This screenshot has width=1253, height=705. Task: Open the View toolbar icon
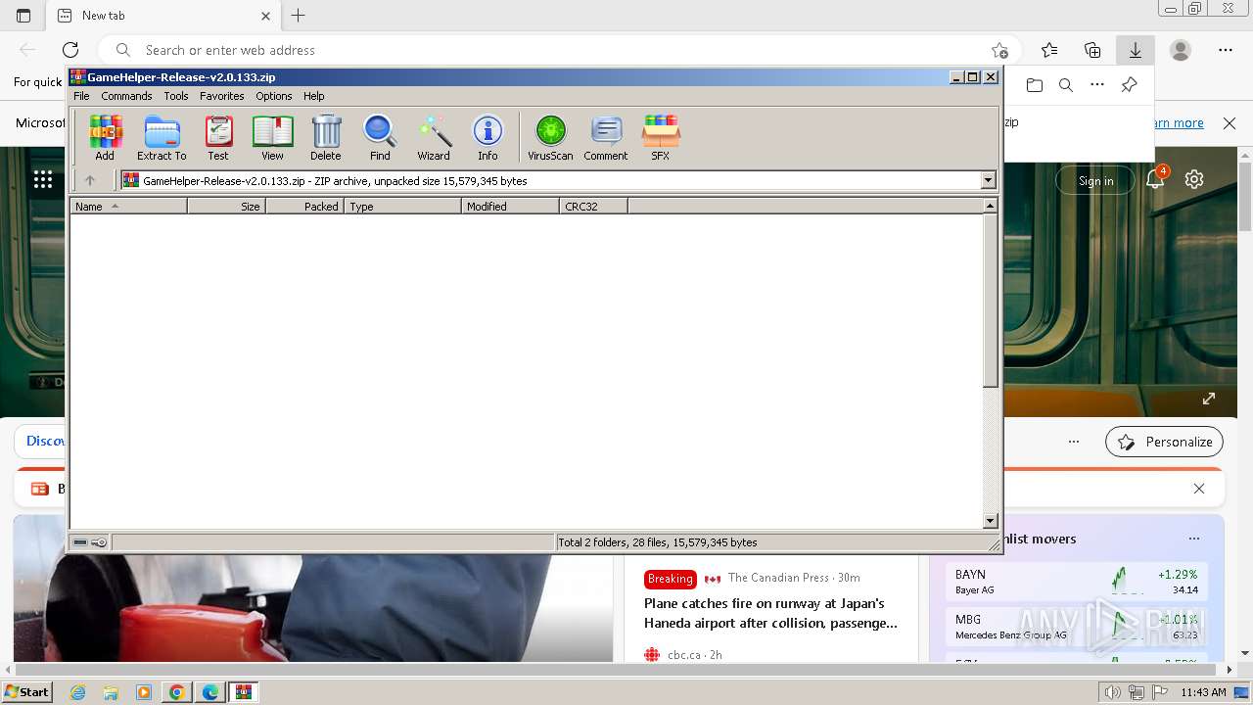pyautogui.click(x=272, y=138)
